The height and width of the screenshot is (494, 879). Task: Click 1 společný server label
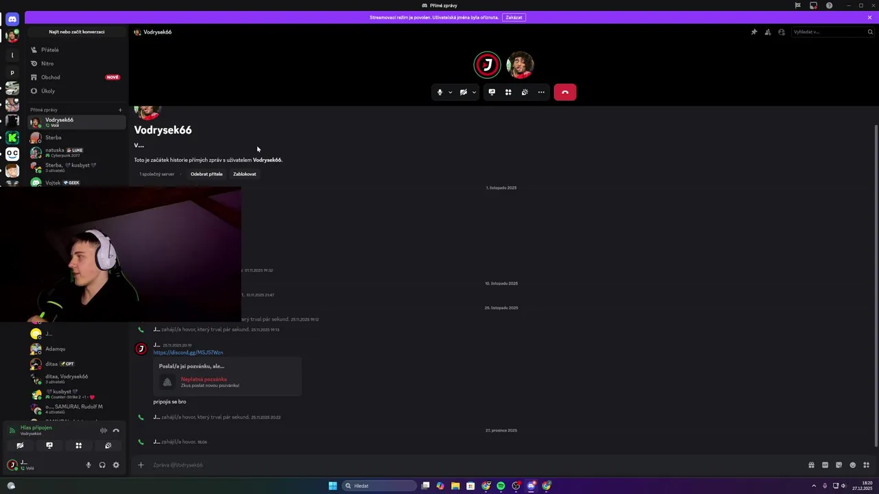pyautogui.click(x=157, y=174)
